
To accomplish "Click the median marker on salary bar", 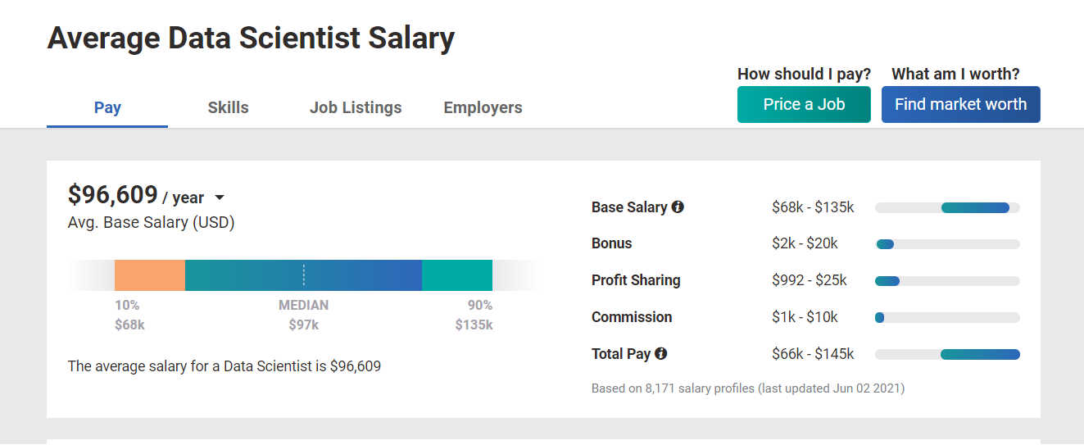I will click(304, 275).
